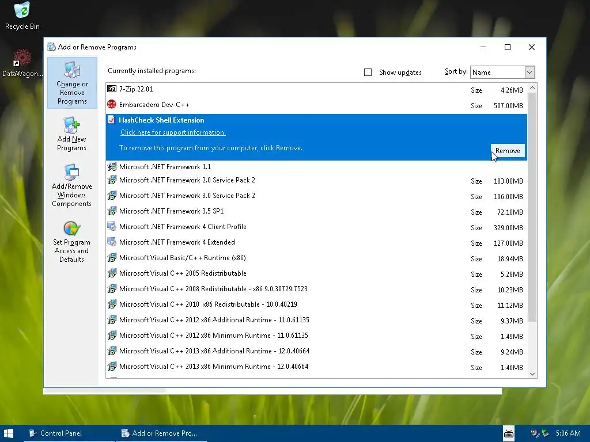Select Microsoft .NET Framework 2.0 Service Pack 2
This screenshot has width=590, height=442.
pos(316,180)
